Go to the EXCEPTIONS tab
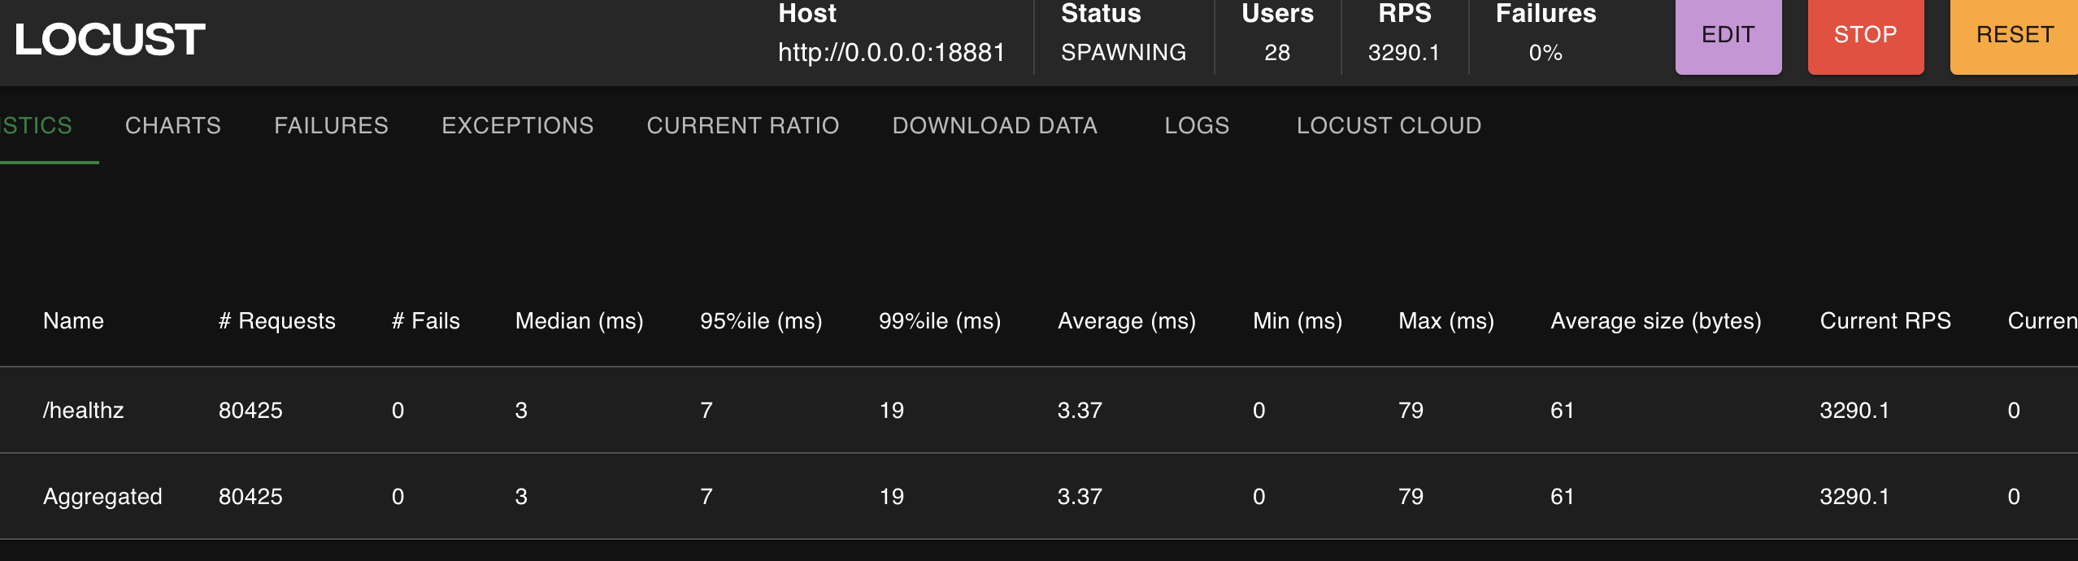2078x561 pixels. click(x=517, y=125)
